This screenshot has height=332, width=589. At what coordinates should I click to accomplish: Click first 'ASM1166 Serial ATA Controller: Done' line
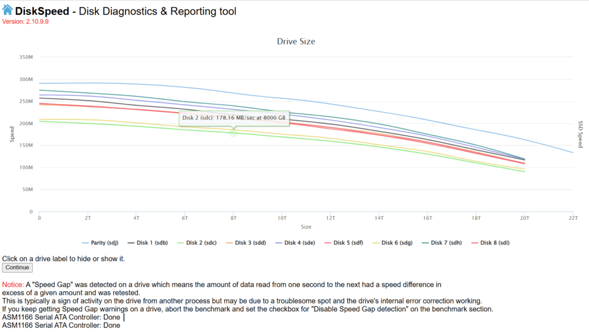click(x=61, y=318)
